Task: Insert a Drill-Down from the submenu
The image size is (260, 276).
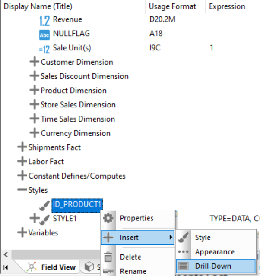Action: pos(216,266)
